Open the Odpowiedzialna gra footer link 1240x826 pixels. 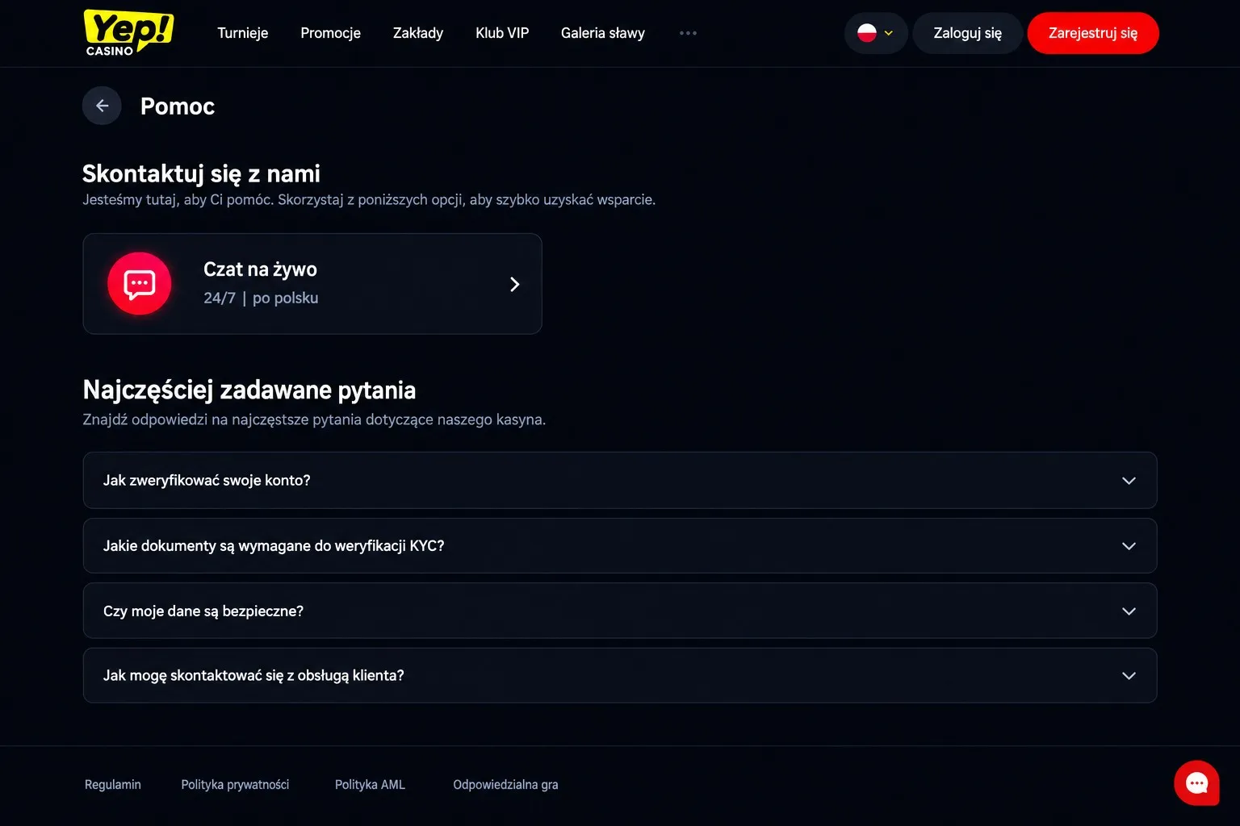pos(505,784)
